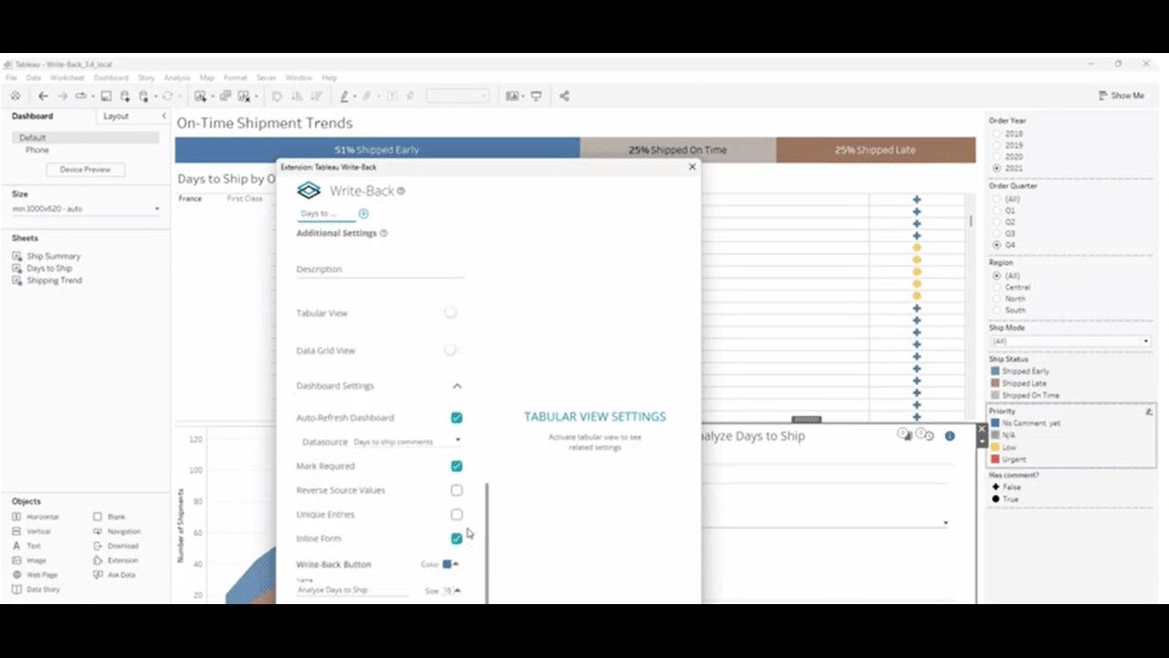Click the Show Me button
Image resolution: width=1169 pixels, height=658 pixels.
(x=1121, y=96)
